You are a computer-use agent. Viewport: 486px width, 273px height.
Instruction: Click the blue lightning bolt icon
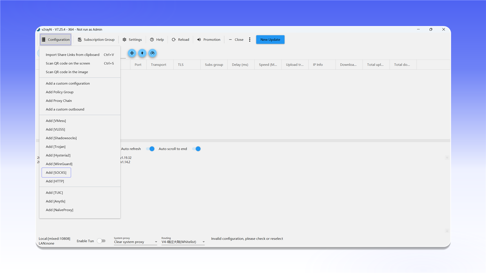142,53
